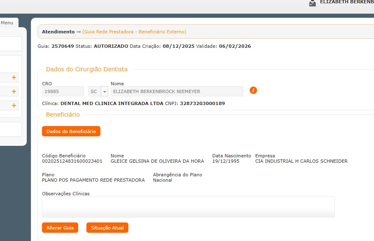Select CNPJ number 32873203000189
Viewport: 374px width, 241px height.
click(202, 103)
